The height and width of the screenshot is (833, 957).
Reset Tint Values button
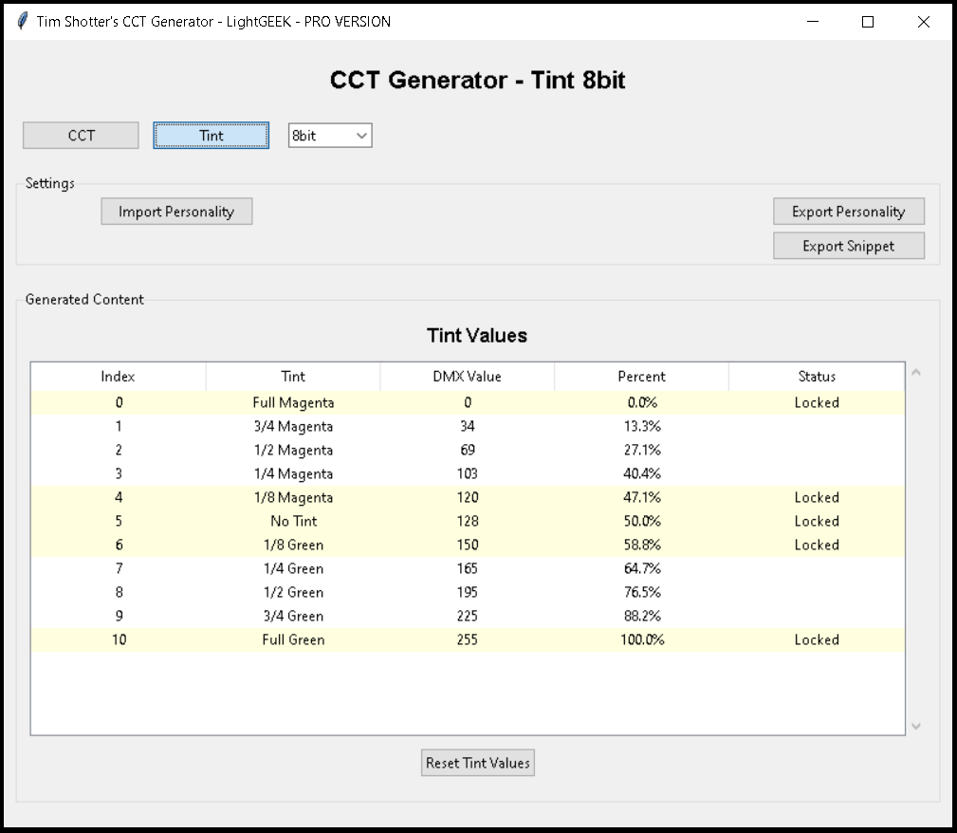(478, 763)
